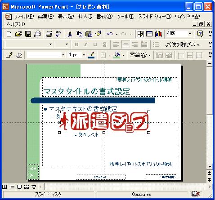Click the よく使う機能 button
Viewport: 215px width, 200px height.
click(x=182, y=44)
